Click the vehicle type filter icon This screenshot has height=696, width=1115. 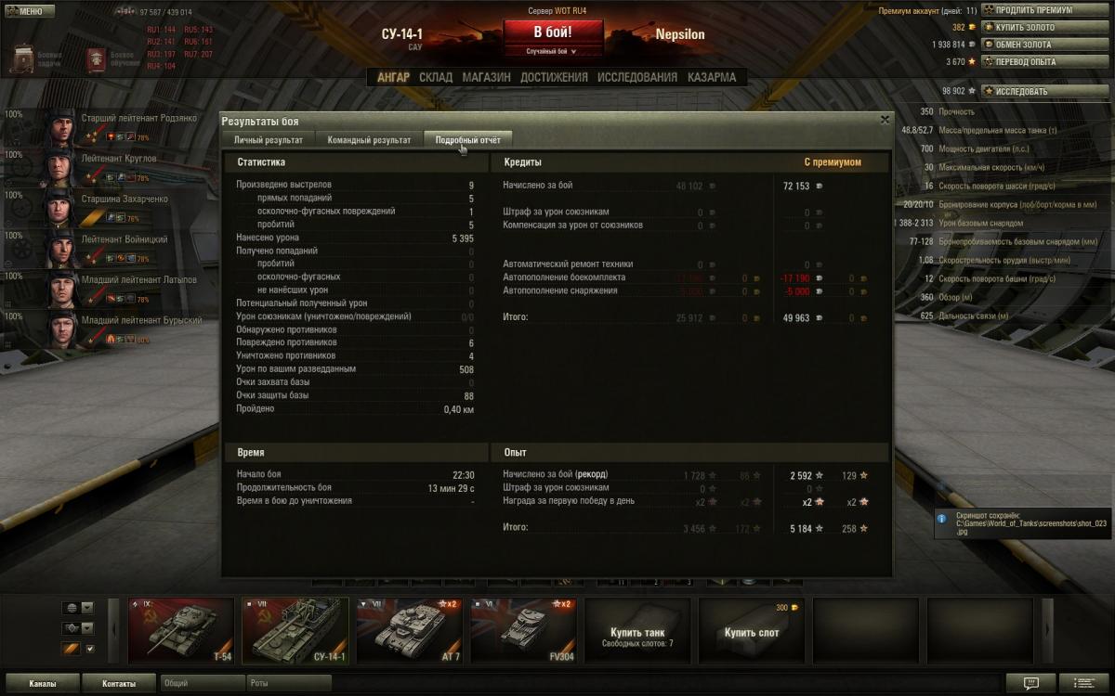[x=71, y=628]
